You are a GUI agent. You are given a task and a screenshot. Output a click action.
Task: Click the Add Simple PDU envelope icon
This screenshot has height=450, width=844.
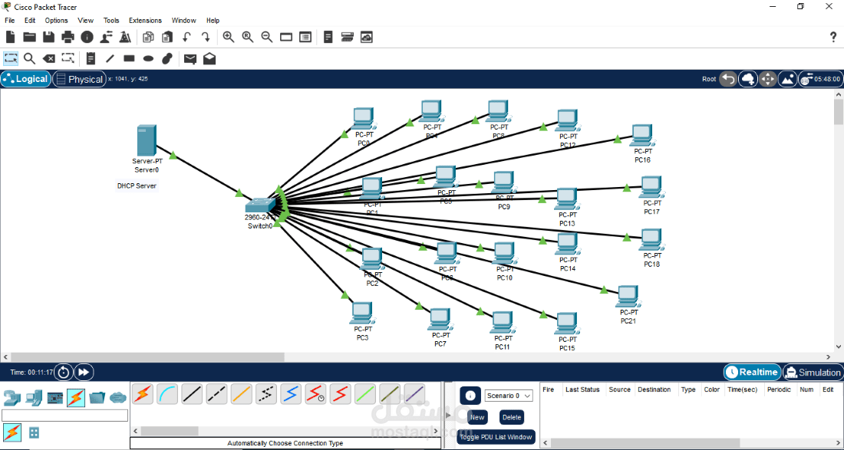point(190,58)
